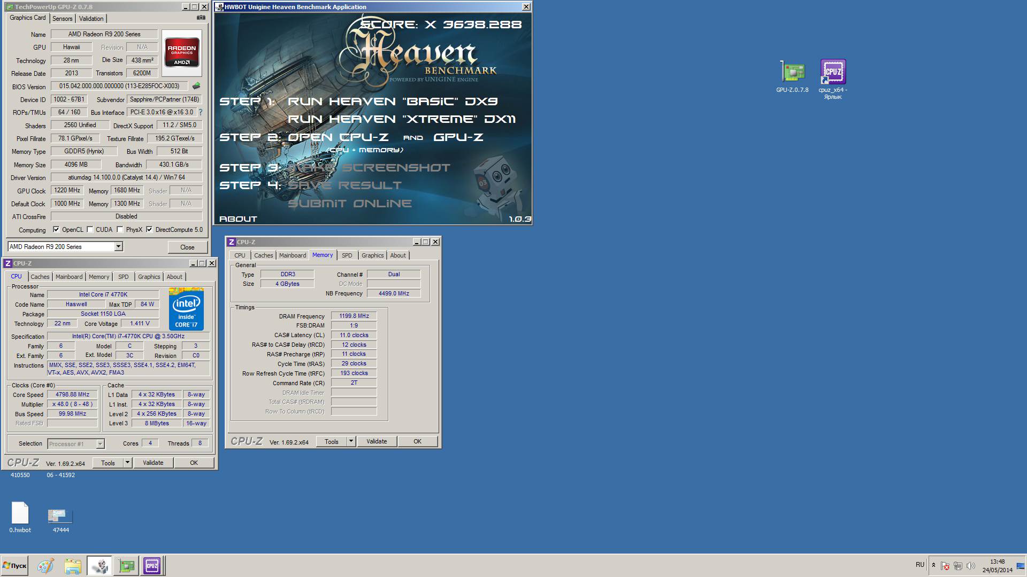1027x577 pixels.
Task: Click Take Screenshot in Heaven app
Action: 369,167
